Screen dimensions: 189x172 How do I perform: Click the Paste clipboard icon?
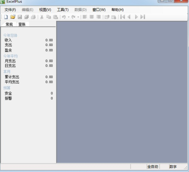(55, 17)
